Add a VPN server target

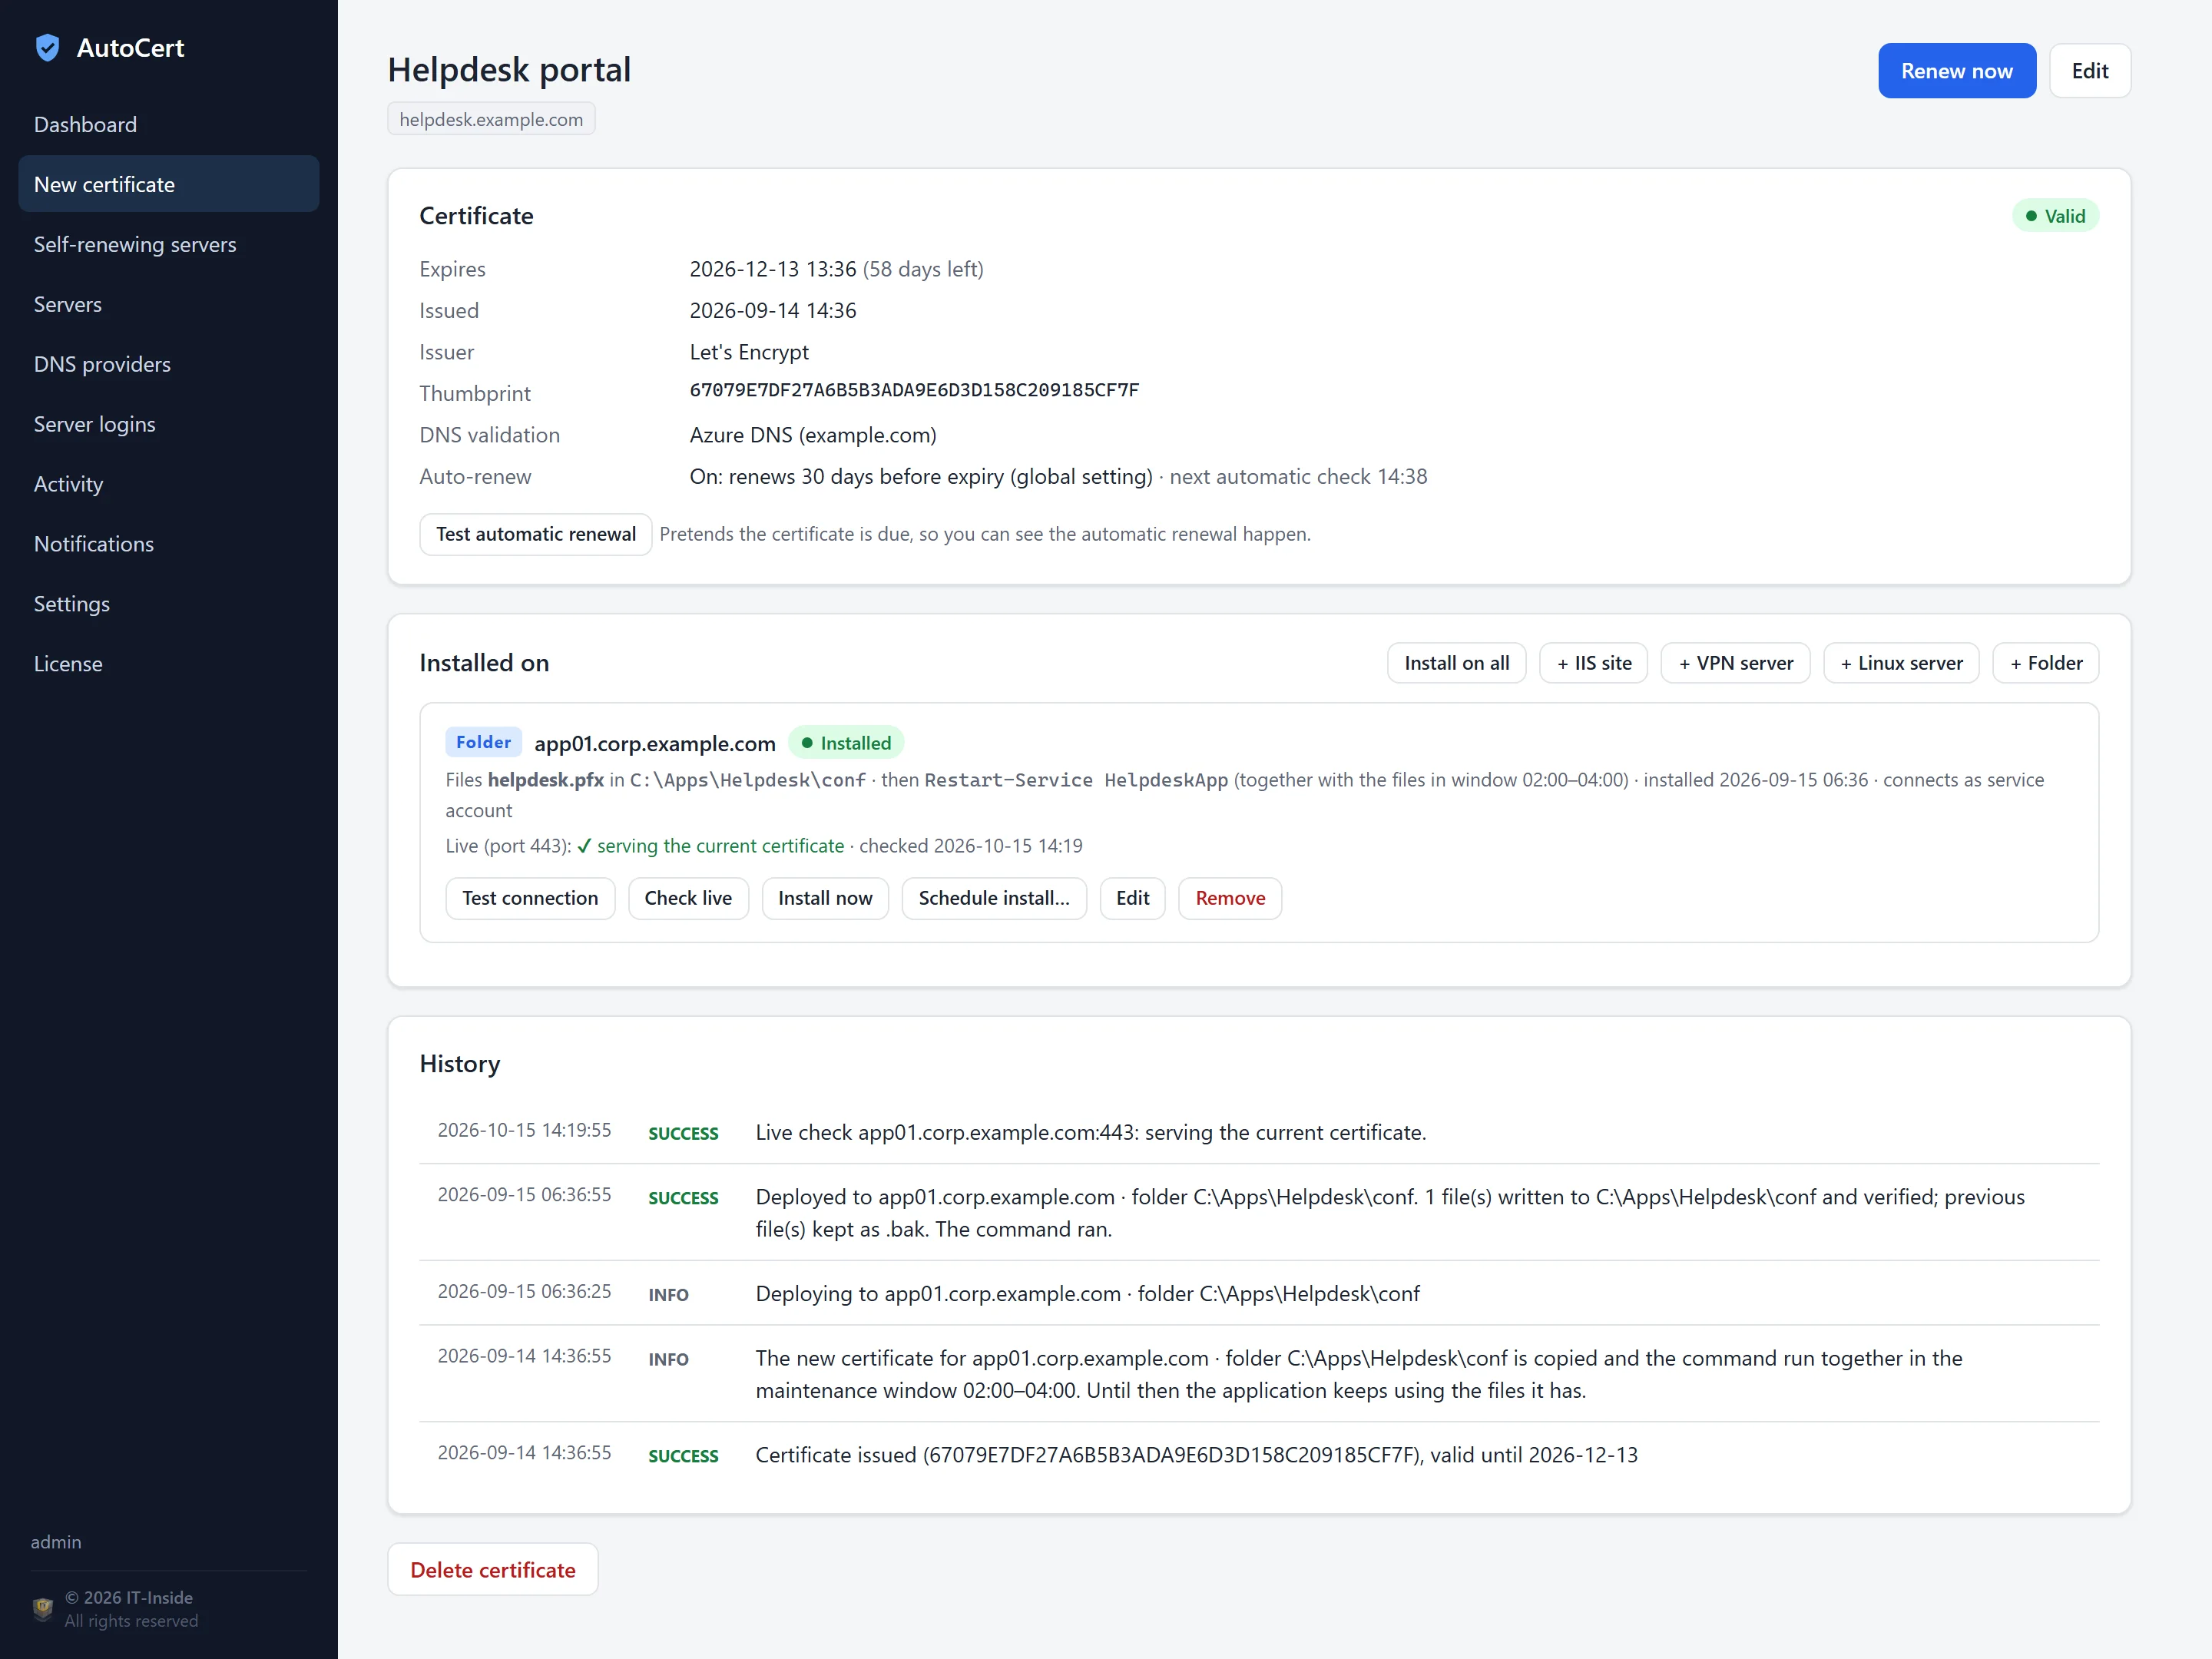[1735, 663]
